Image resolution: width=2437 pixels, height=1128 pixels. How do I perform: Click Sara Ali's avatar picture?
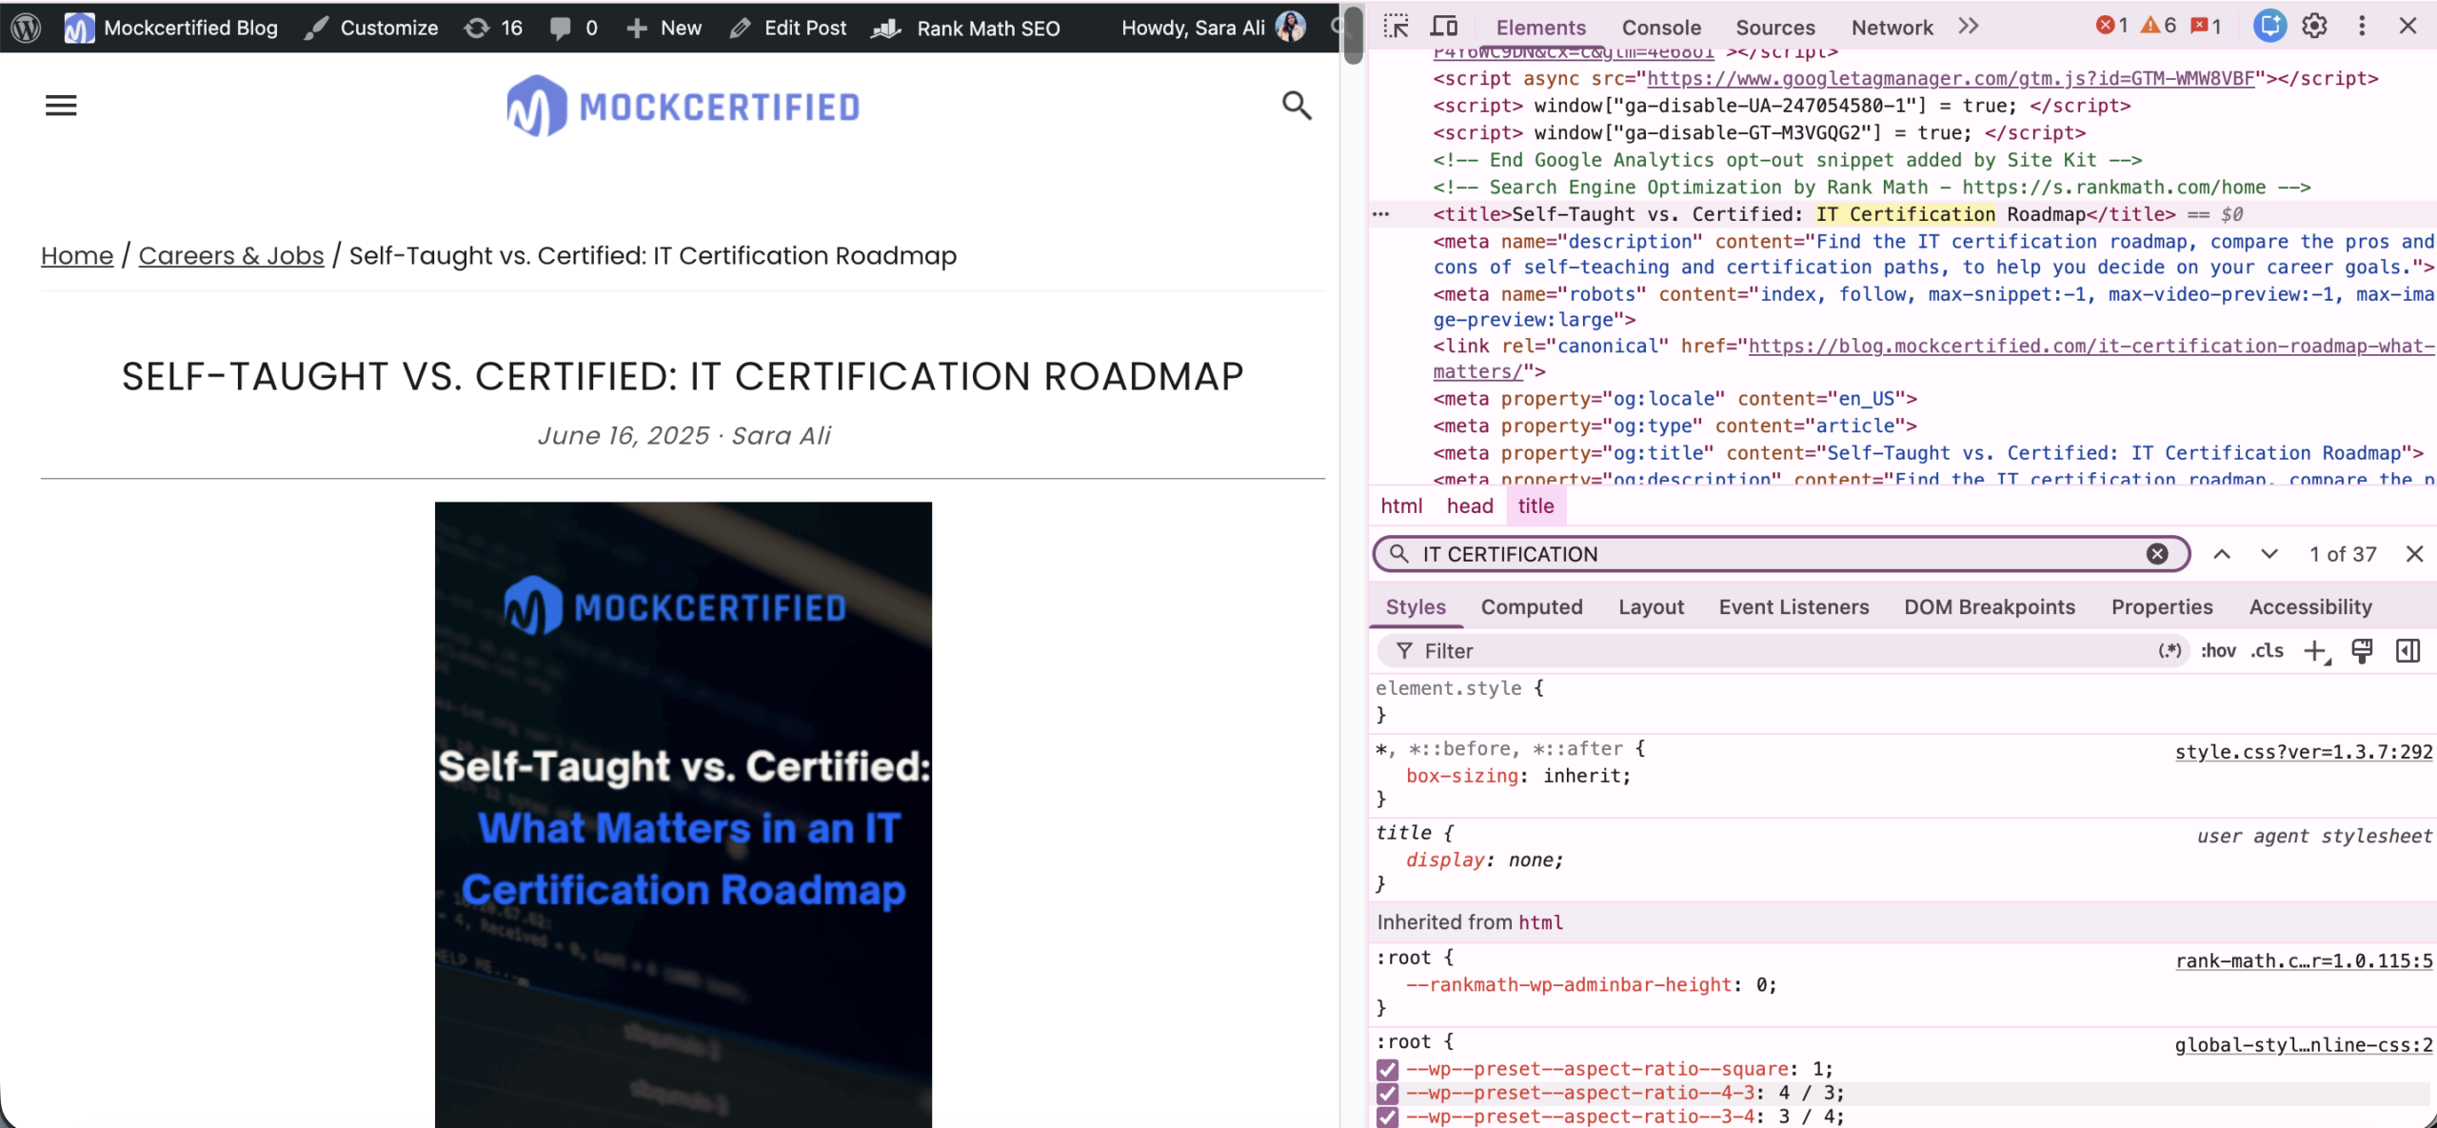tap(1291, 27)
